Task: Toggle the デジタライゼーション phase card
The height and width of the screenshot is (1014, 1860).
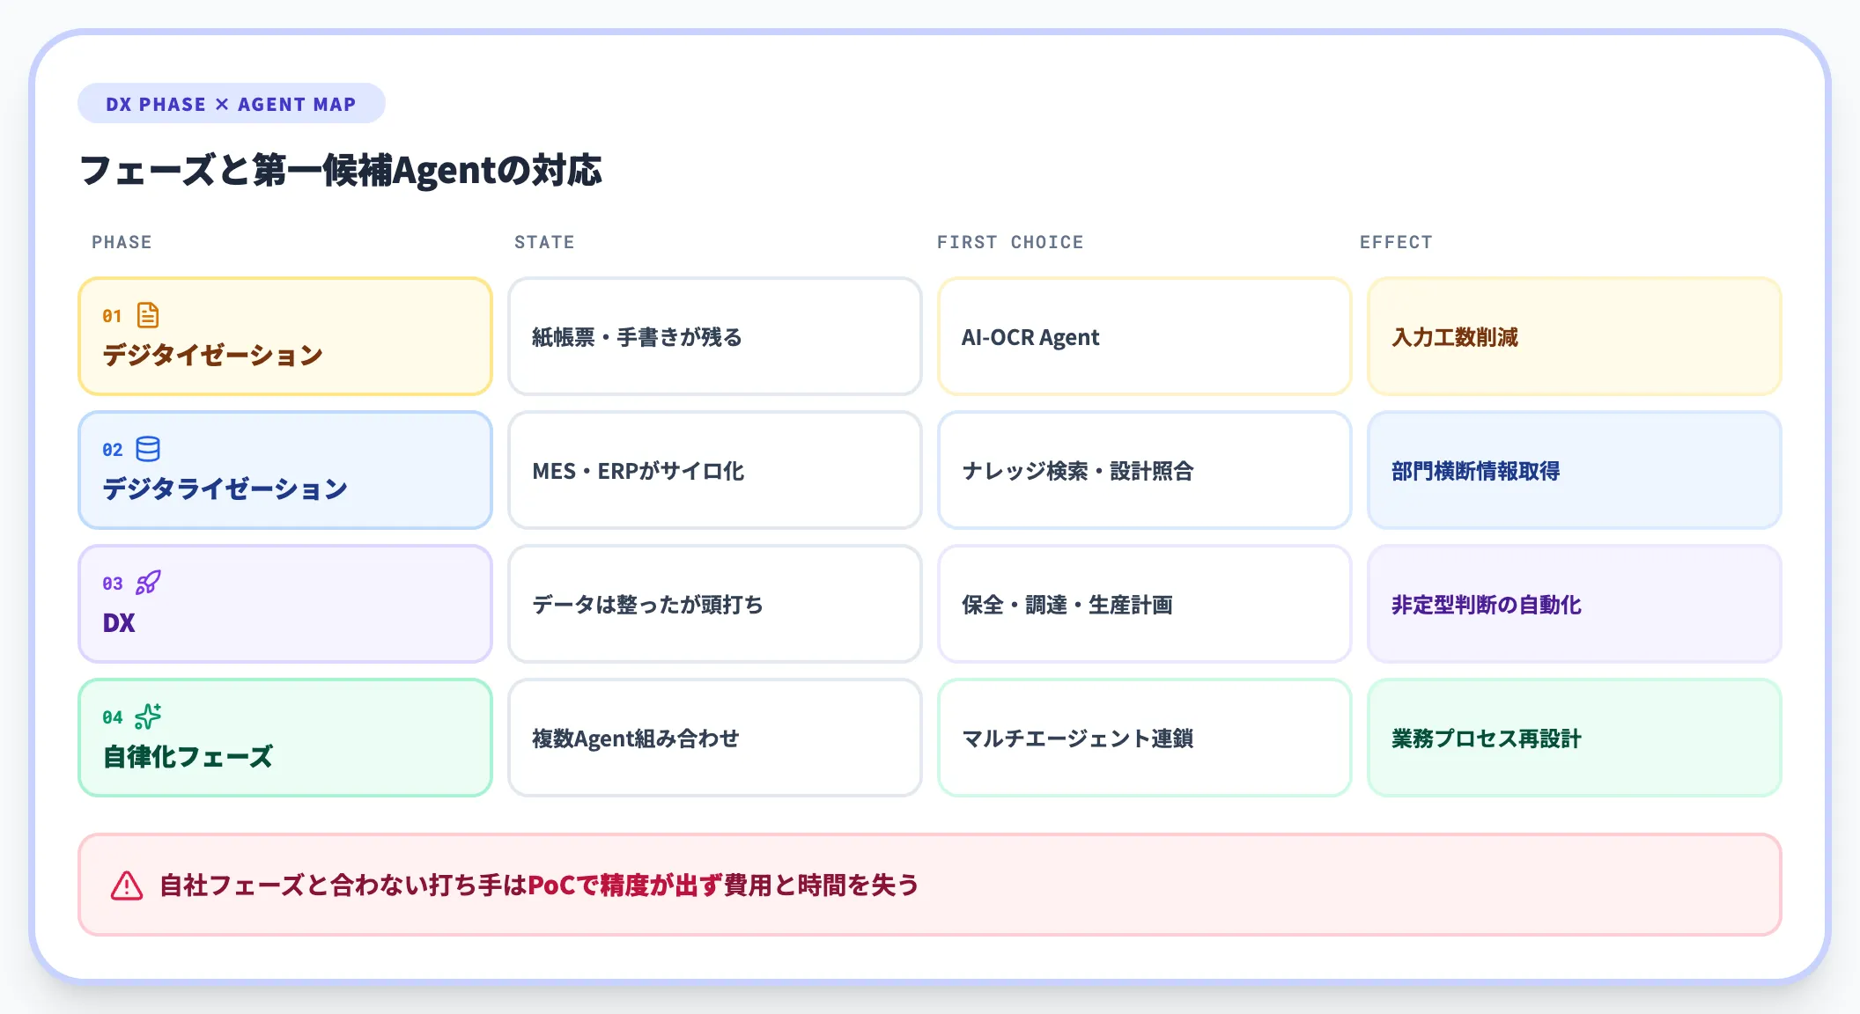Action: 284,470
